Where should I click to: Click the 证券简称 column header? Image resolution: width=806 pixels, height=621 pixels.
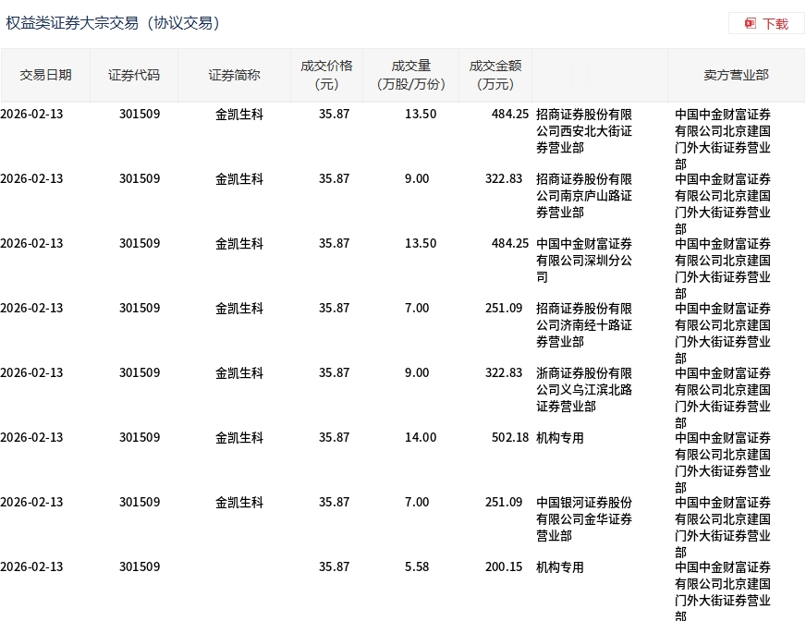[234, 75]
